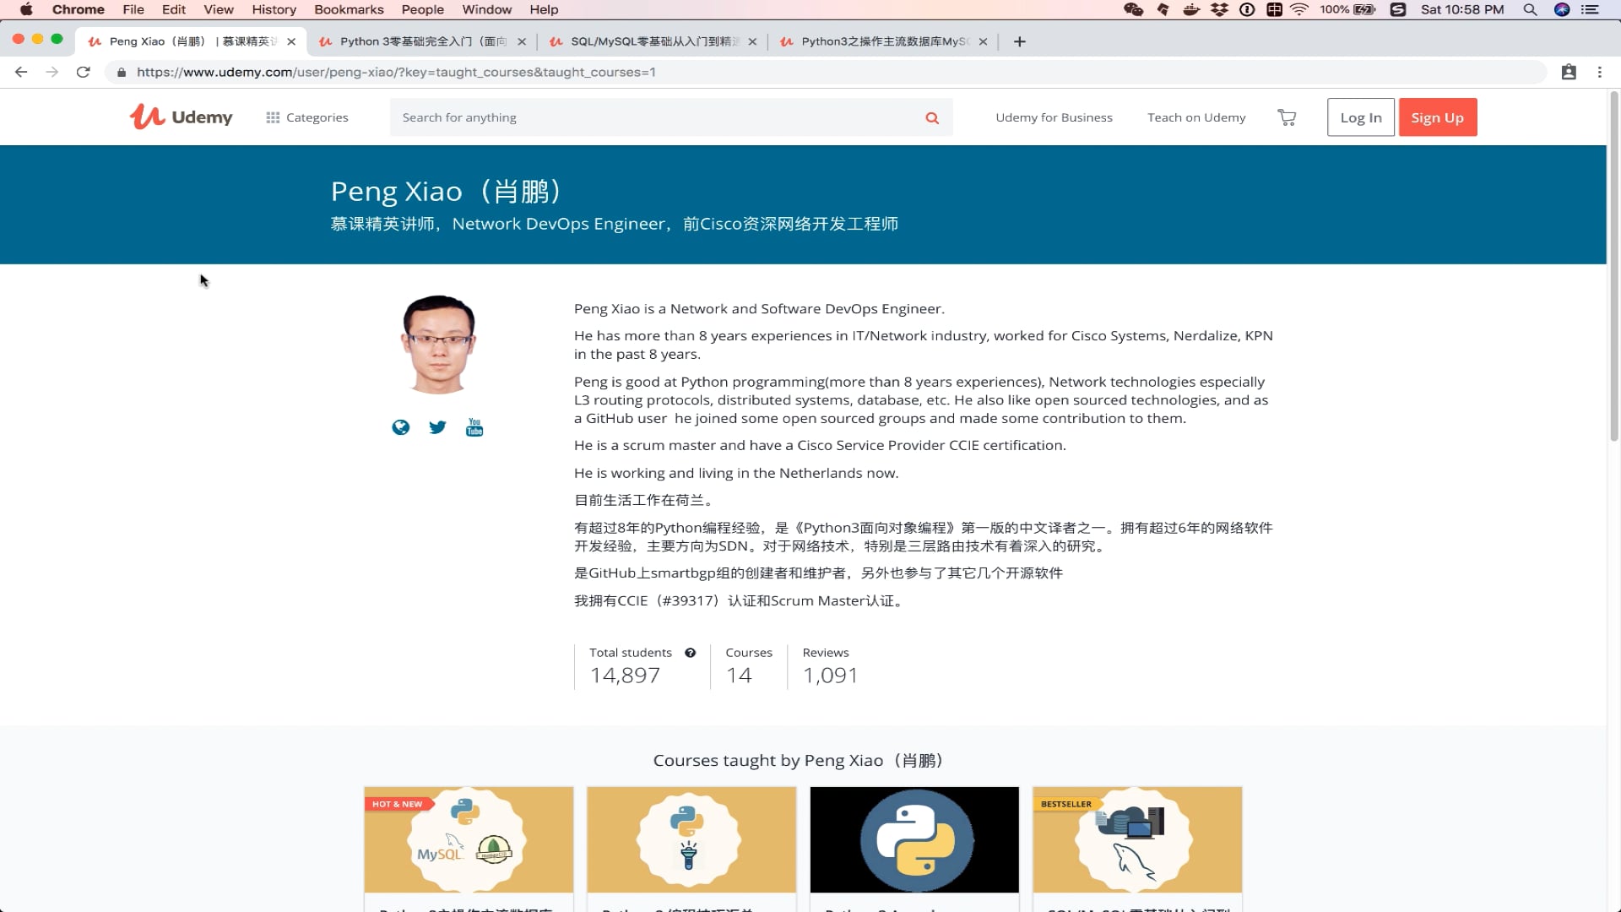Expand the Categories menu
The image size is (1621, 912).
click(307, 117)
